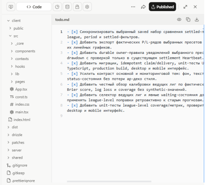Viewport: 206px width, 185px height.
Task: Toggle file preview with eye icon
Action: pyautogui.click(x=179, y=19)
